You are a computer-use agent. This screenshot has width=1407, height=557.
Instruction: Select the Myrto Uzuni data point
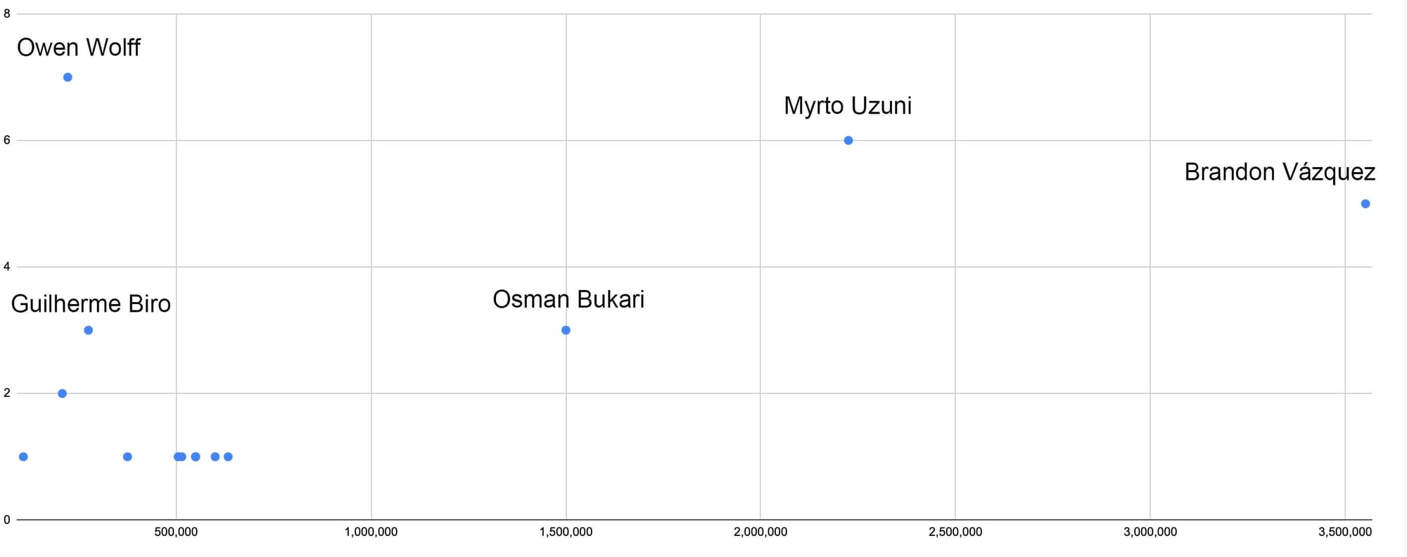point(848,140)
